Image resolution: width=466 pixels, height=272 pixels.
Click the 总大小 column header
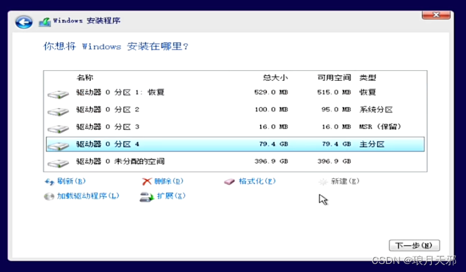(275, 78)
